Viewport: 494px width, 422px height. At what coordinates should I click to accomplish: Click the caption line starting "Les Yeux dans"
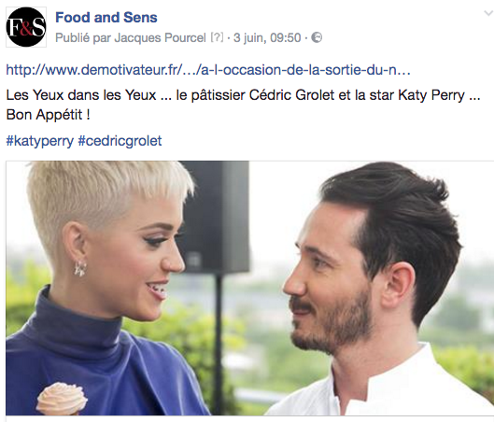pos(243,95)
